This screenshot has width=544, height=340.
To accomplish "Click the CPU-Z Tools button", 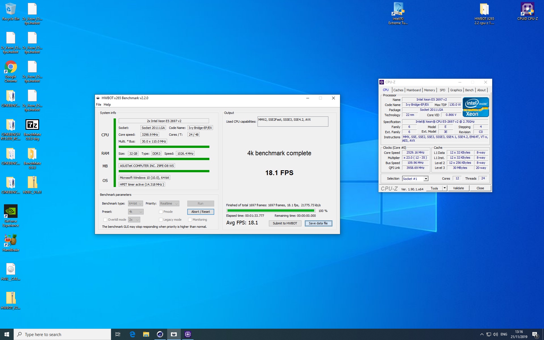I will point(434,188).
